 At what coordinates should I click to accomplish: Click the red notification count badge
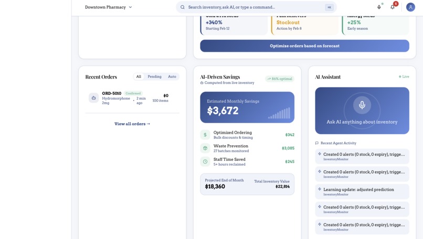[396, 4]
